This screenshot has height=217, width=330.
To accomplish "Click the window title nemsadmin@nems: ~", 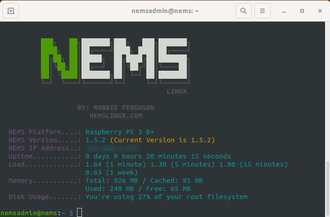I will tap(165, 11).
